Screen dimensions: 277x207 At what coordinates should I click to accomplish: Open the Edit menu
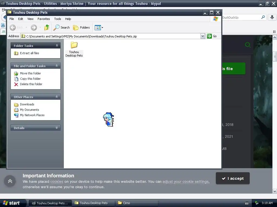21,19
